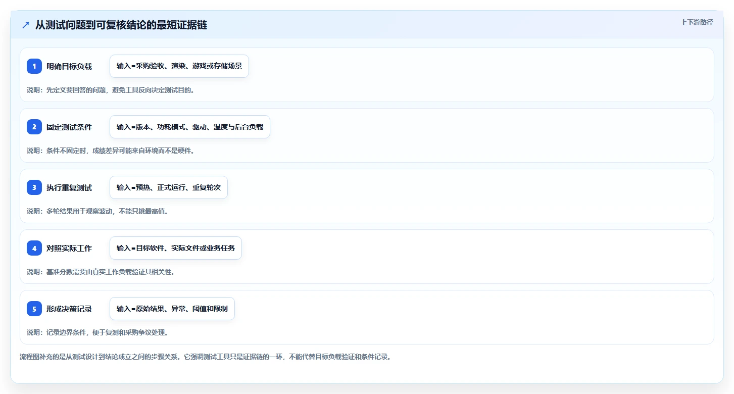
Task: Click the 输入=预热、正式运行、重复轮次 box
Action: (x=169, y=187)
